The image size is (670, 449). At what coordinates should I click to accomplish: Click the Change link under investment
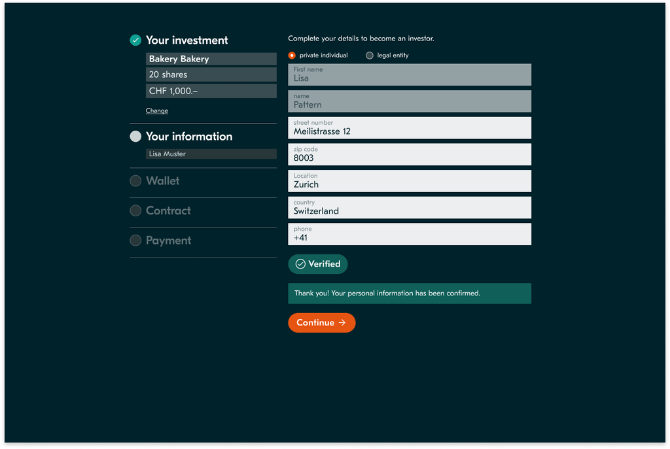157,110
